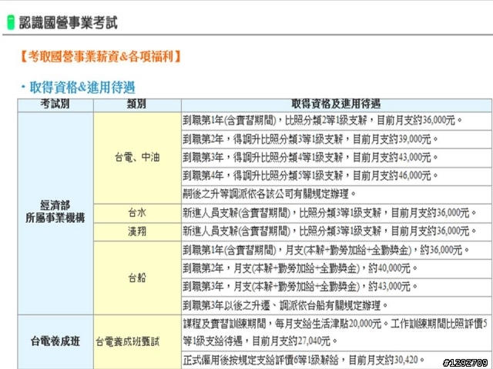Click the 台水 row 新進人員支薪 36,000元

click(337, 214)
